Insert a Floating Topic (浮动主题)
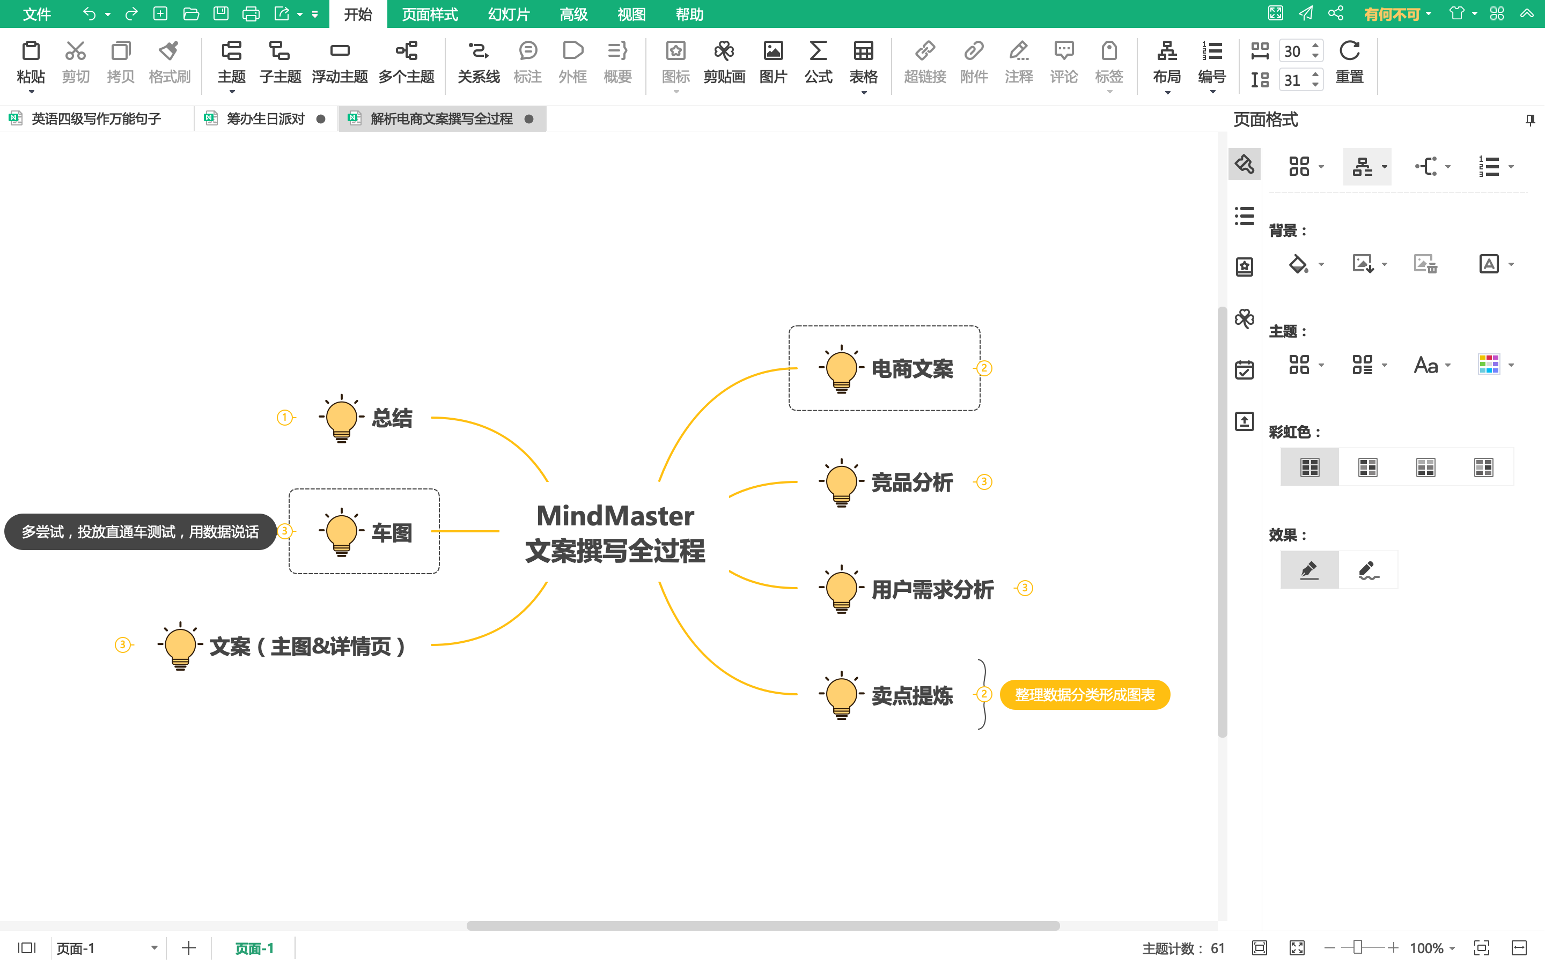Viewport: 1545px width, 965px height. pos(340,62)
